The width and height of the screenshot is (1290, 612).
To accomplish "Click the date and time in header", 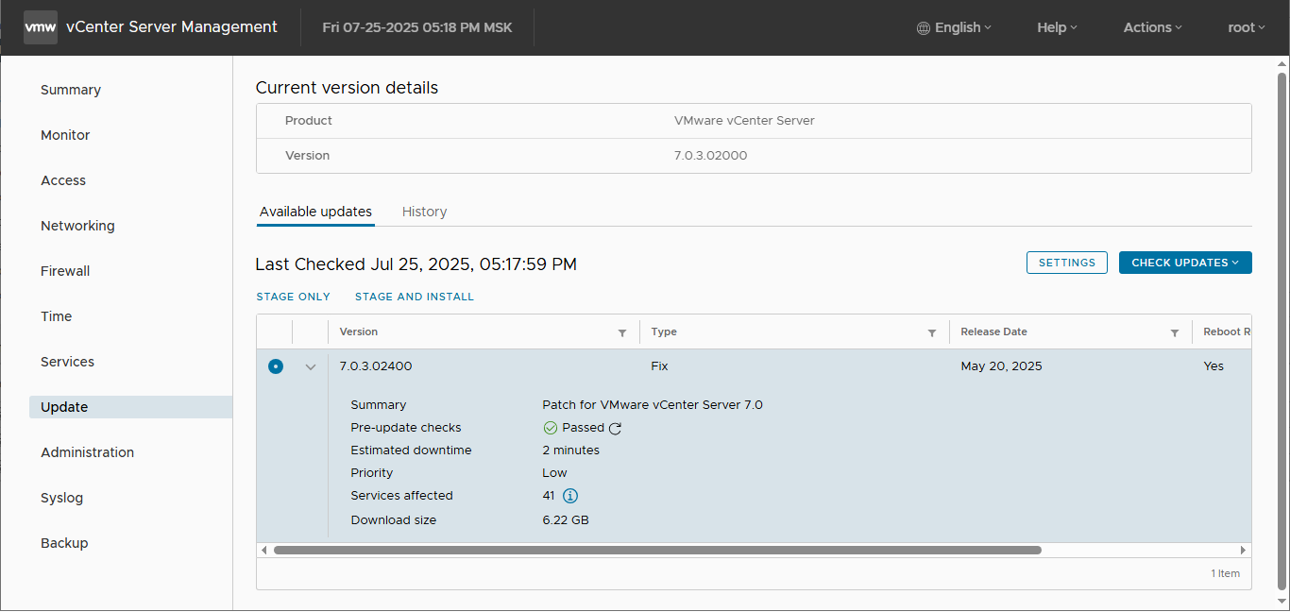I will pyautogui.click(x=417, y=27).
